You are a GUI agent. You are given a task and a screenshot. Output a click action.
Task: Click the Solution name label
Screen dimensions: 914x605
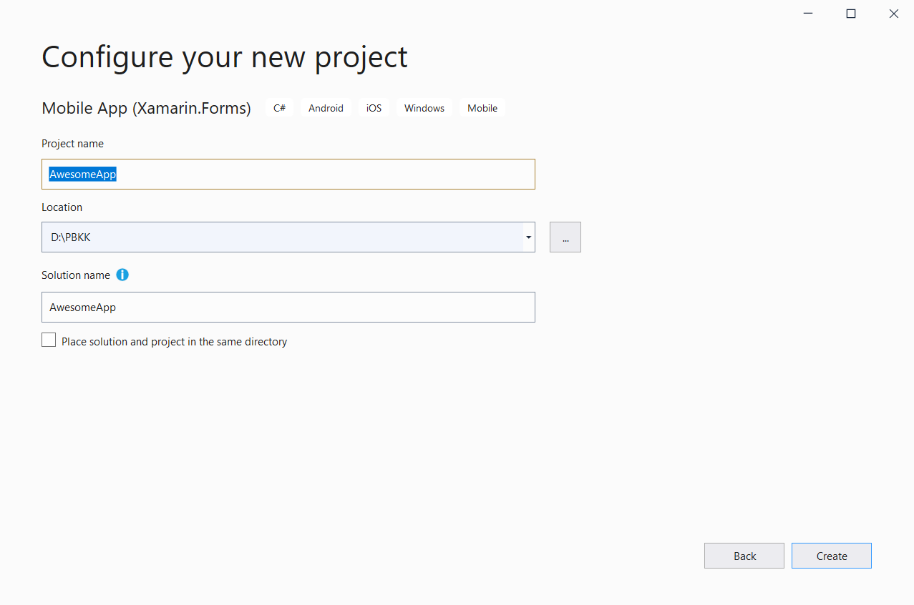click(76, 275)
